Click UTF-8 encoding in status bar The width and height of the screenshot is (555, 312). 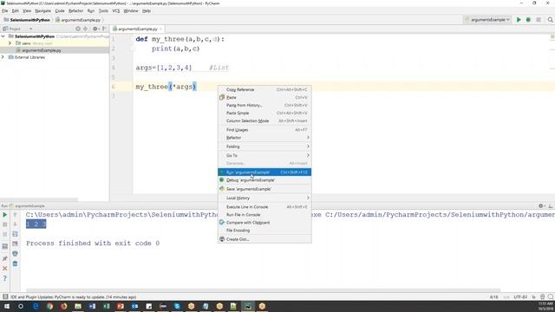pyautogui.click(x=520, y=297)
